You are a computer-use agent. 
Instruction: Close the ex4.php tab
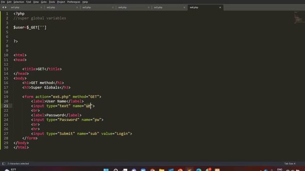[x=149, y=8]
